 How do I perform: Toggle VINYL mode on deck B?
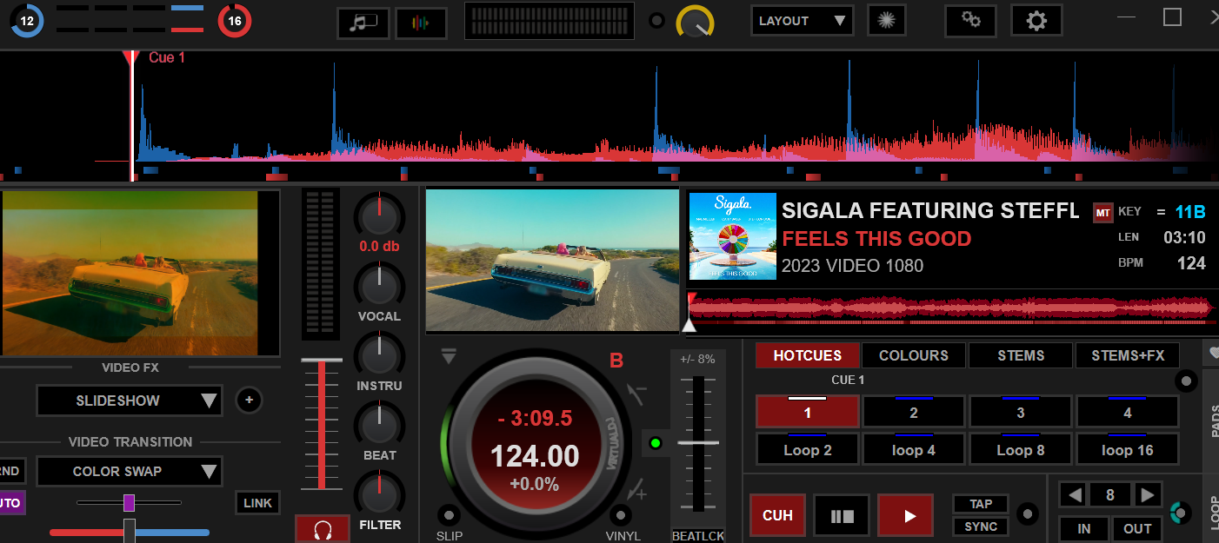[x=621, y=514]
